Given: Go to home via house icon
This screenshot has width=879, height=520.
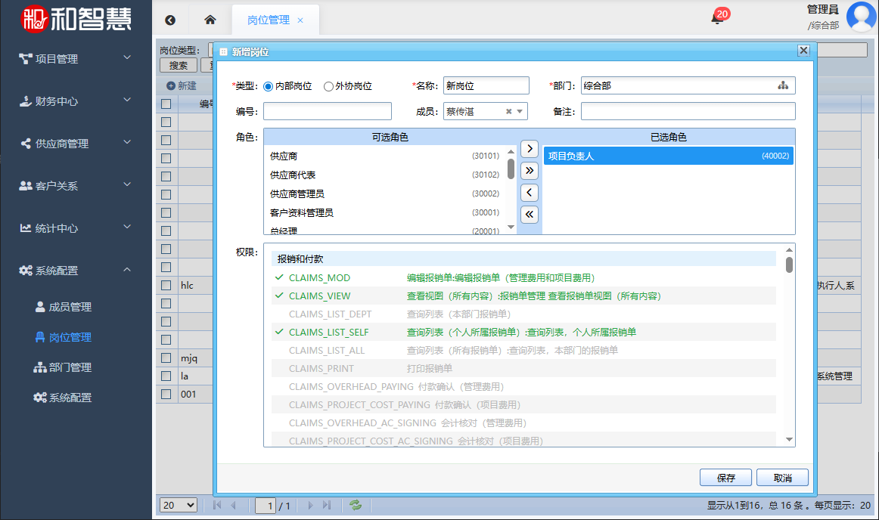Looking at the screenshot, I should click(210, 20).
